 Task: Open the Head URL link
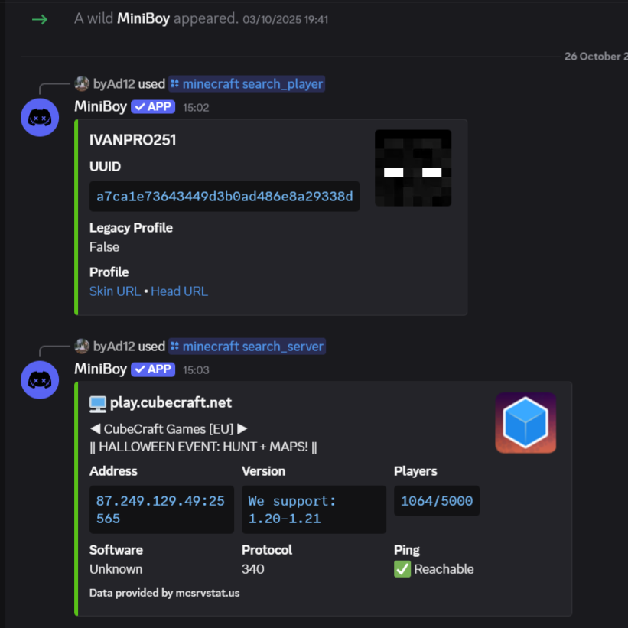179,291
